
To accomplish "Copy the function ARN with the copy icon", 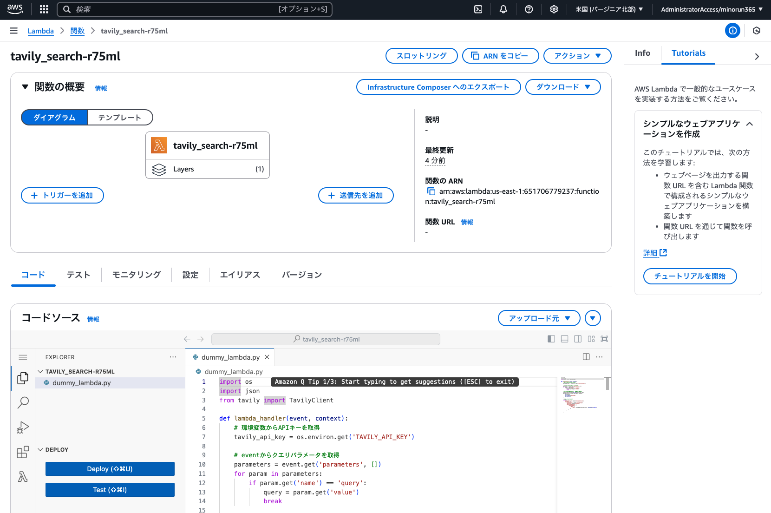I will [431, 191].
